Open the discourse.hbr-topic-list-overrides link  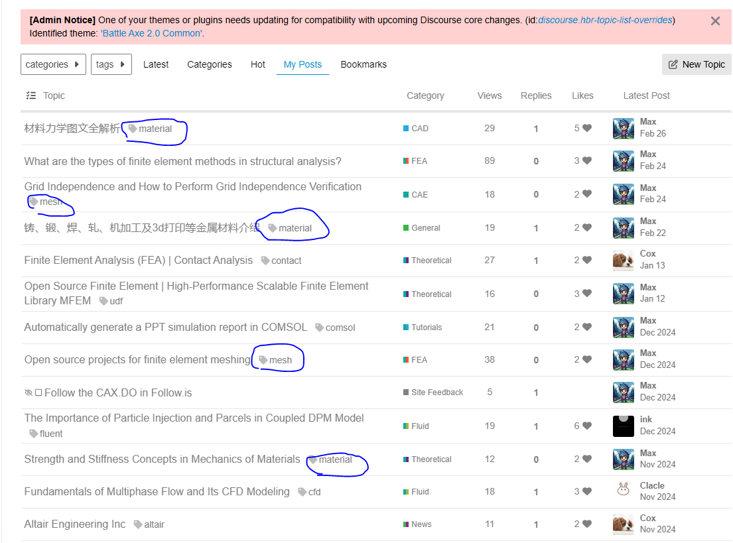pos(605,20)
